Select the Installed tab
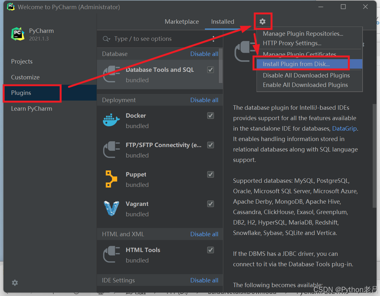This screenshot has width=380, height=296. [223, 22]
